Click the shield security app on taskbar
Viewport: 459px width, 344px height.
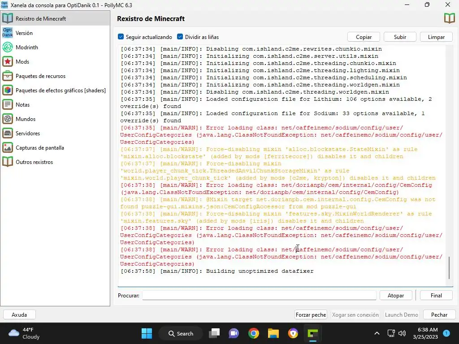click(x=293, y=333)
